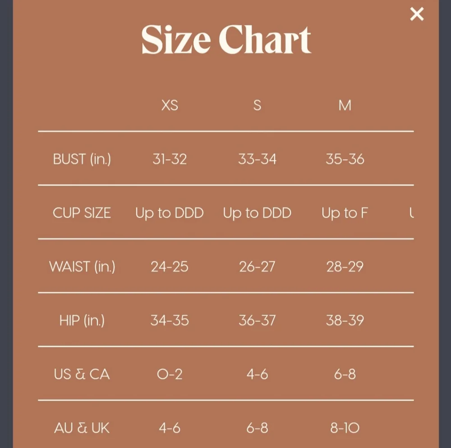The image size is (451, 448).
Task: Click the 31-32 bust measurement
Action: (x=170, y=159)
